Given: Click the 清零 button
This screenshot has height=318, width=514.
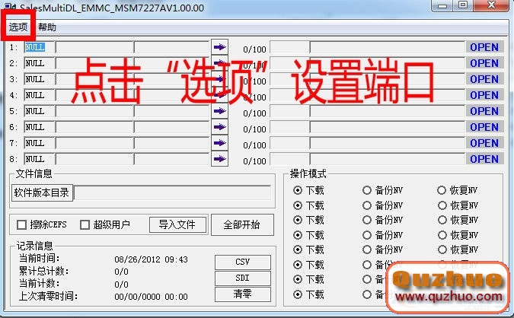Looking at the screenshot, I should (x=243, y=294).
